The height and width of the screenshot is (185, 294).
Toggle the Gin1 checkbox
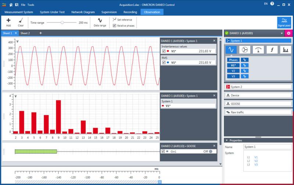pos(163,151)
